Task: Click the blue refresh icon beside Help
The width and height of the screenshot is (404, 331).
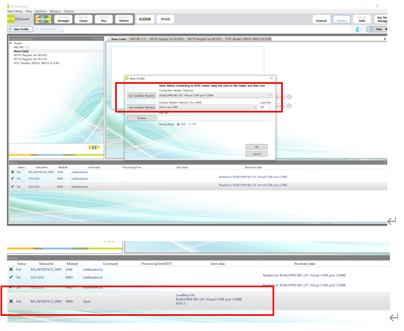Action: point(357,29)
